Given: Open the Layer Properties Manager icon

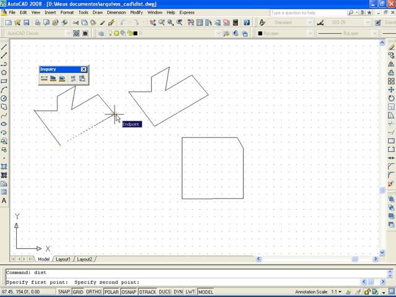Looking at the screenshot, I should tap(101, 33).
